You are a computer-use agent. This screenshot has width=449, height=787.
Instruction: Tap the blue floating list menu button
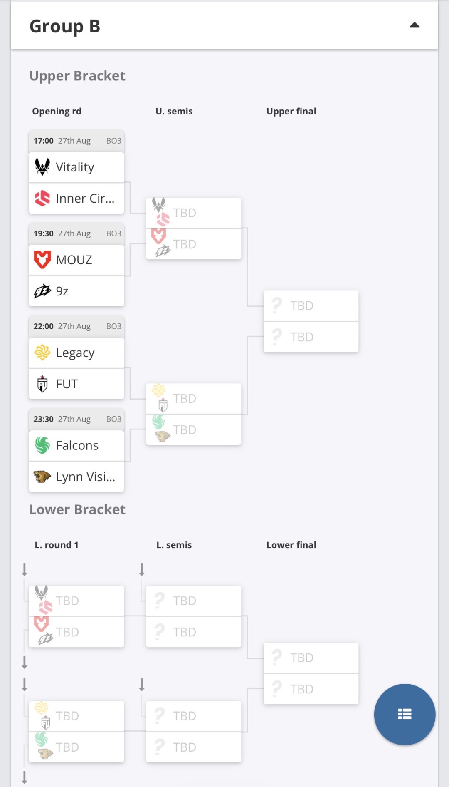405,714
